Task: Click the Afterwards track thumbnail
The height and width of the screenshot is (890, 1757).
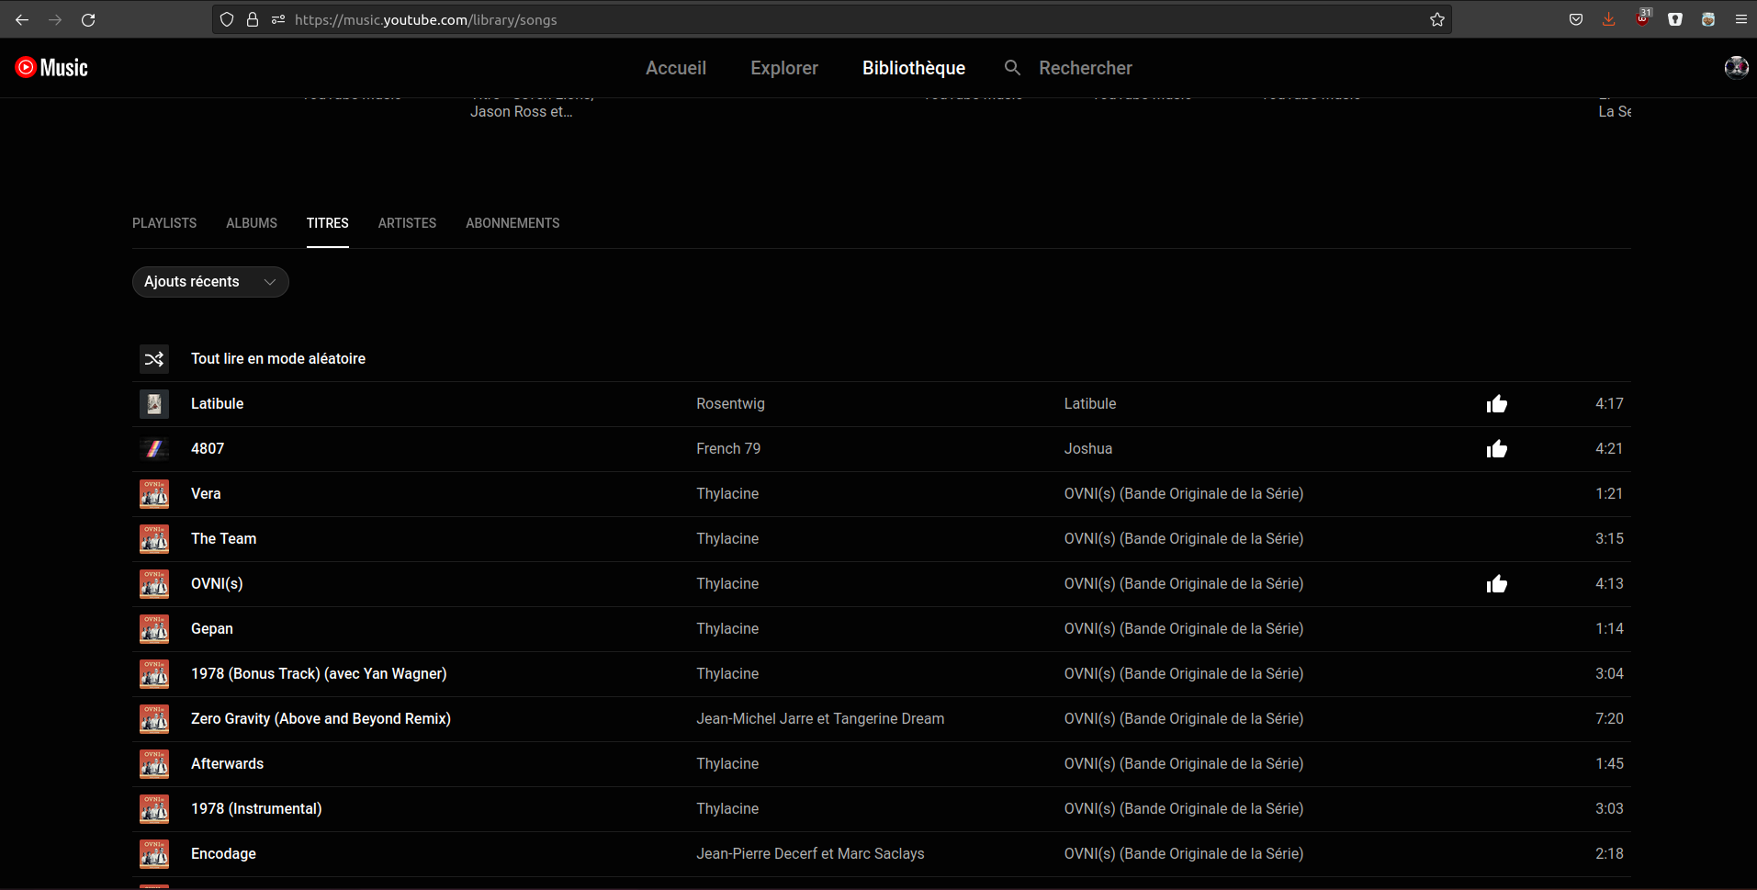Action: tap(154, 764)
